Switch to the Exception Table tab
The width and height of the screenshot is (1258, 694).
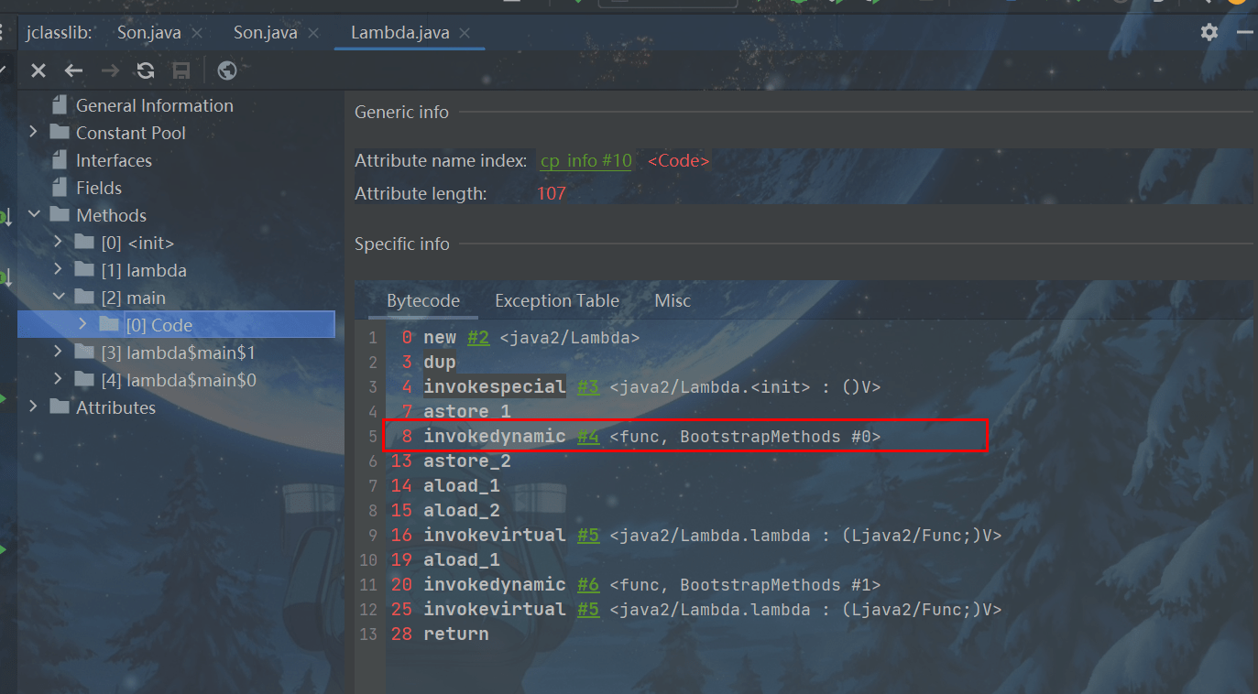[556, 301]
